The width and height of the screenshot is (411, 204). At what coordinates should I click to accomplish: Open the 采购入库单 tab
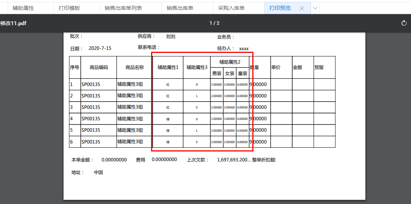pos(231,8)
